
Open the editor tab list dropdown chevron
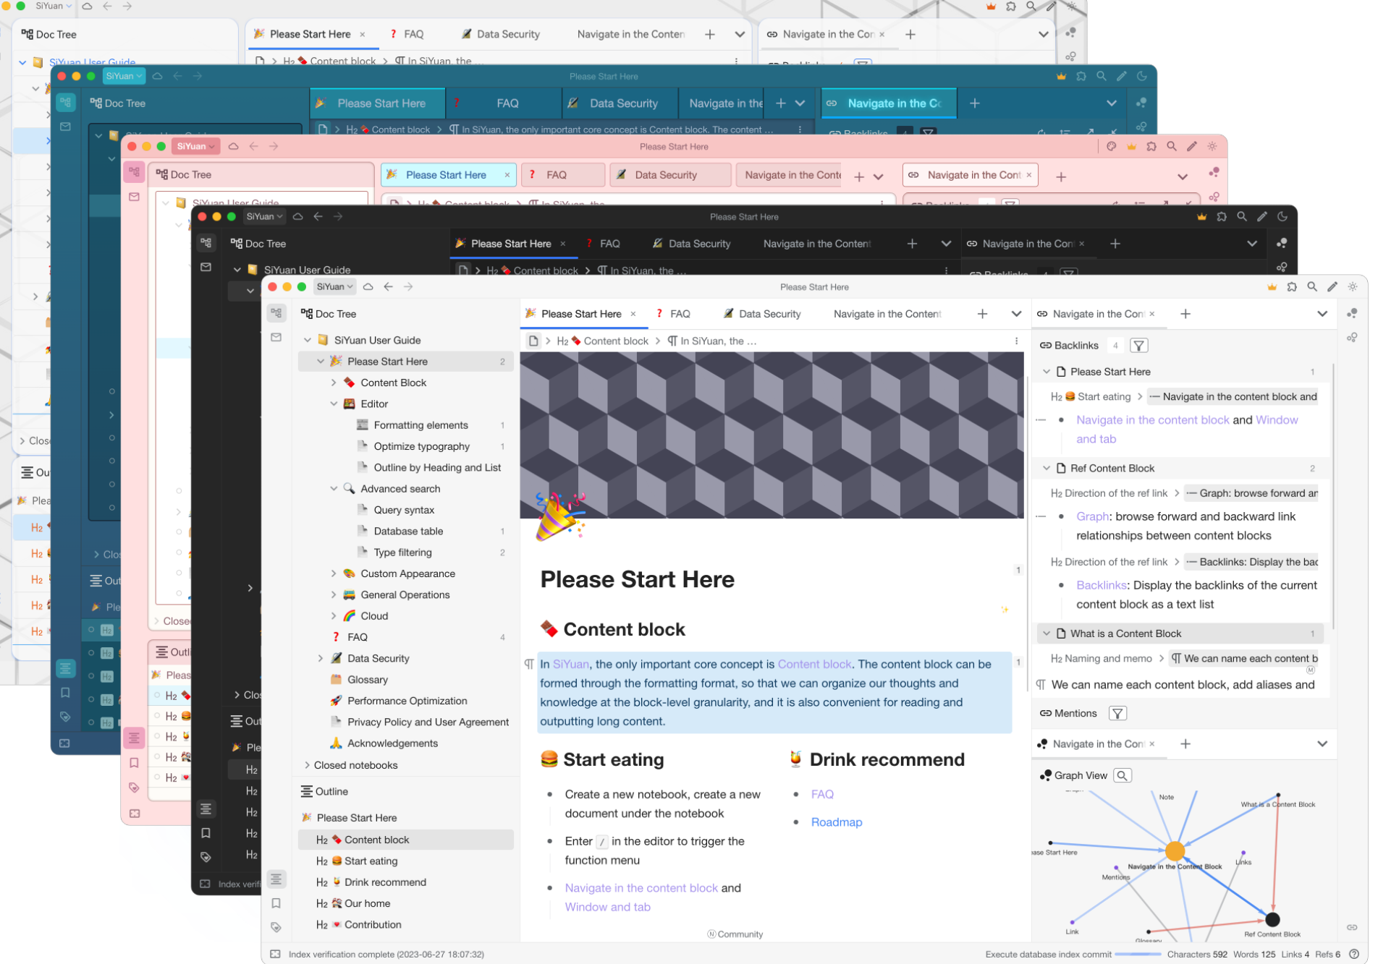point(1016,314)
